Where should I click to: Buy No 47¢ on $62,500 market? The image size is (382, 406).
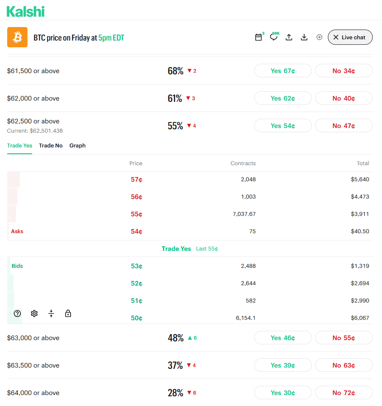click(344, 125)
